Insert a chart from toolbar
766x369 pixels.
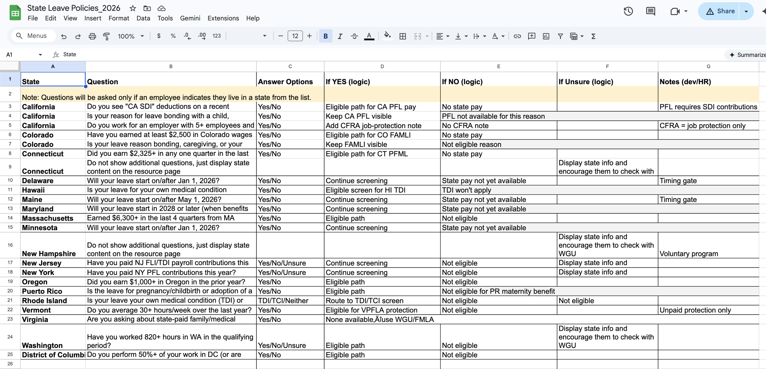click(546, 36)
